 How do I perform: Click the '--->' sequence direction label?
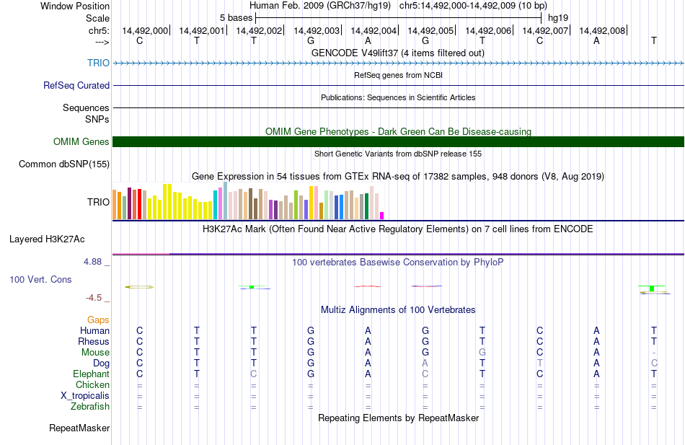(102, 42)
